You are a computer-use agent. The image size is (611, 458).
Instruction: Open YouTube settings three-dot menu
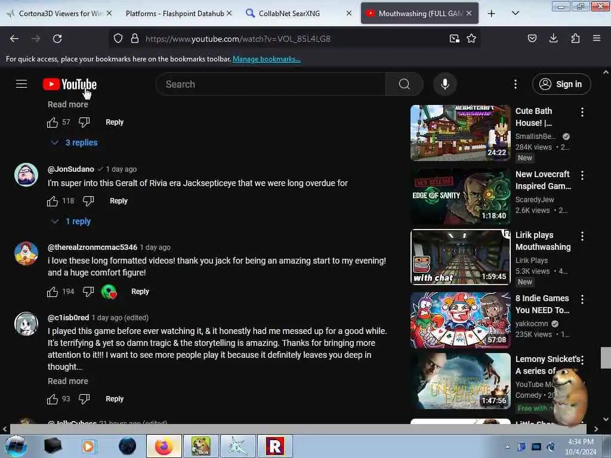(515, 84)
